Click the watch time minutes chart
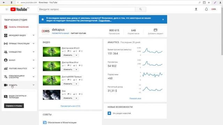The width and height of the screenshot is (223, 125). tap(153, 51)
